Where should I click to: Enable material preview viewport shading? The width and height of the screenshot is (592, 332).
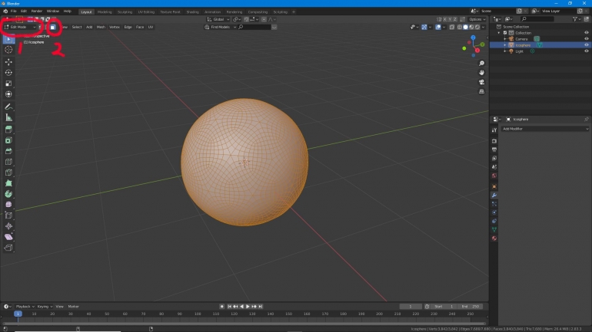tap(471, 27)
